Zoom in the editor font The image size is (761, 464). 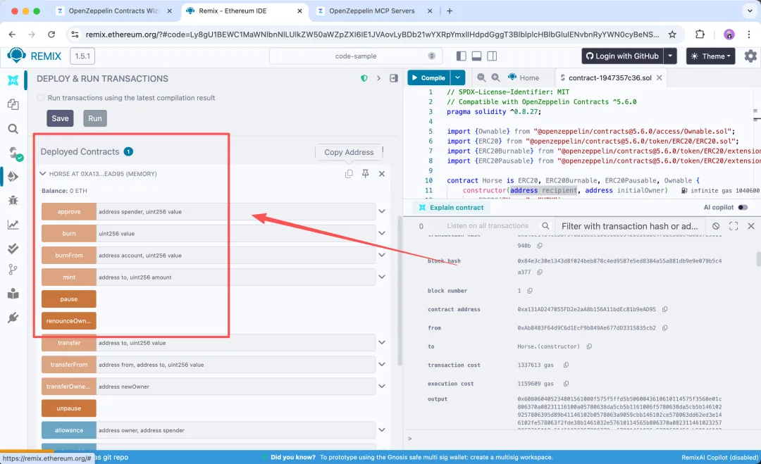tap(495, 77)
